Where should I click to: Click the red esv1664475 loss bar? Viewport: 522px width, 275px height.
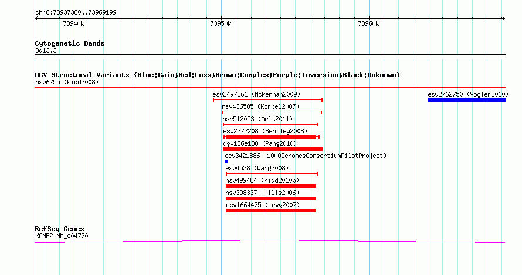pyautogui.click(x=271, y=211)
